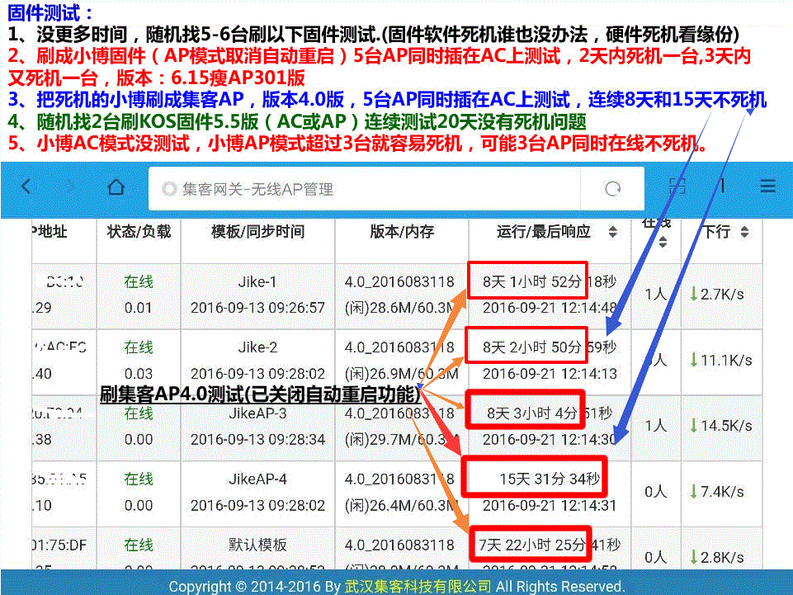Click the 在线 status of JikeAP-4 row
The height and width of the screenshot is (595, 793).
[x=139, y=479]
